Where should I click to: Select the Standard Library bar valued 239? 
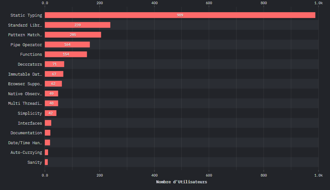[77, 25]
